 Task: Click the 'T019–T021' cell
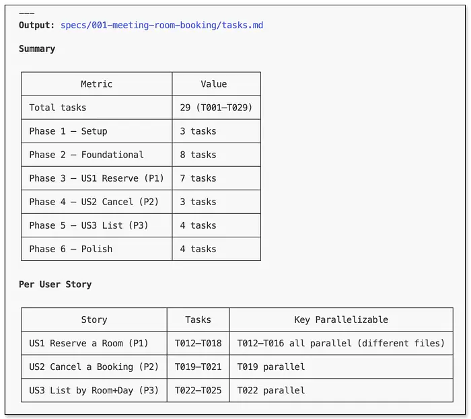pyautogui.click(x=198, y=367)
